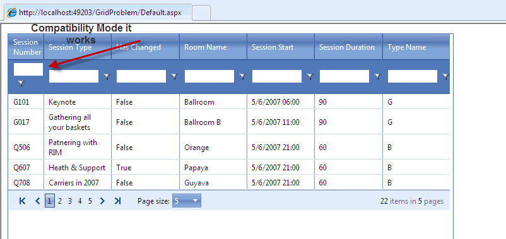Go to page 3 in the pager
506x239 pixels.
(x=69, y=201)
